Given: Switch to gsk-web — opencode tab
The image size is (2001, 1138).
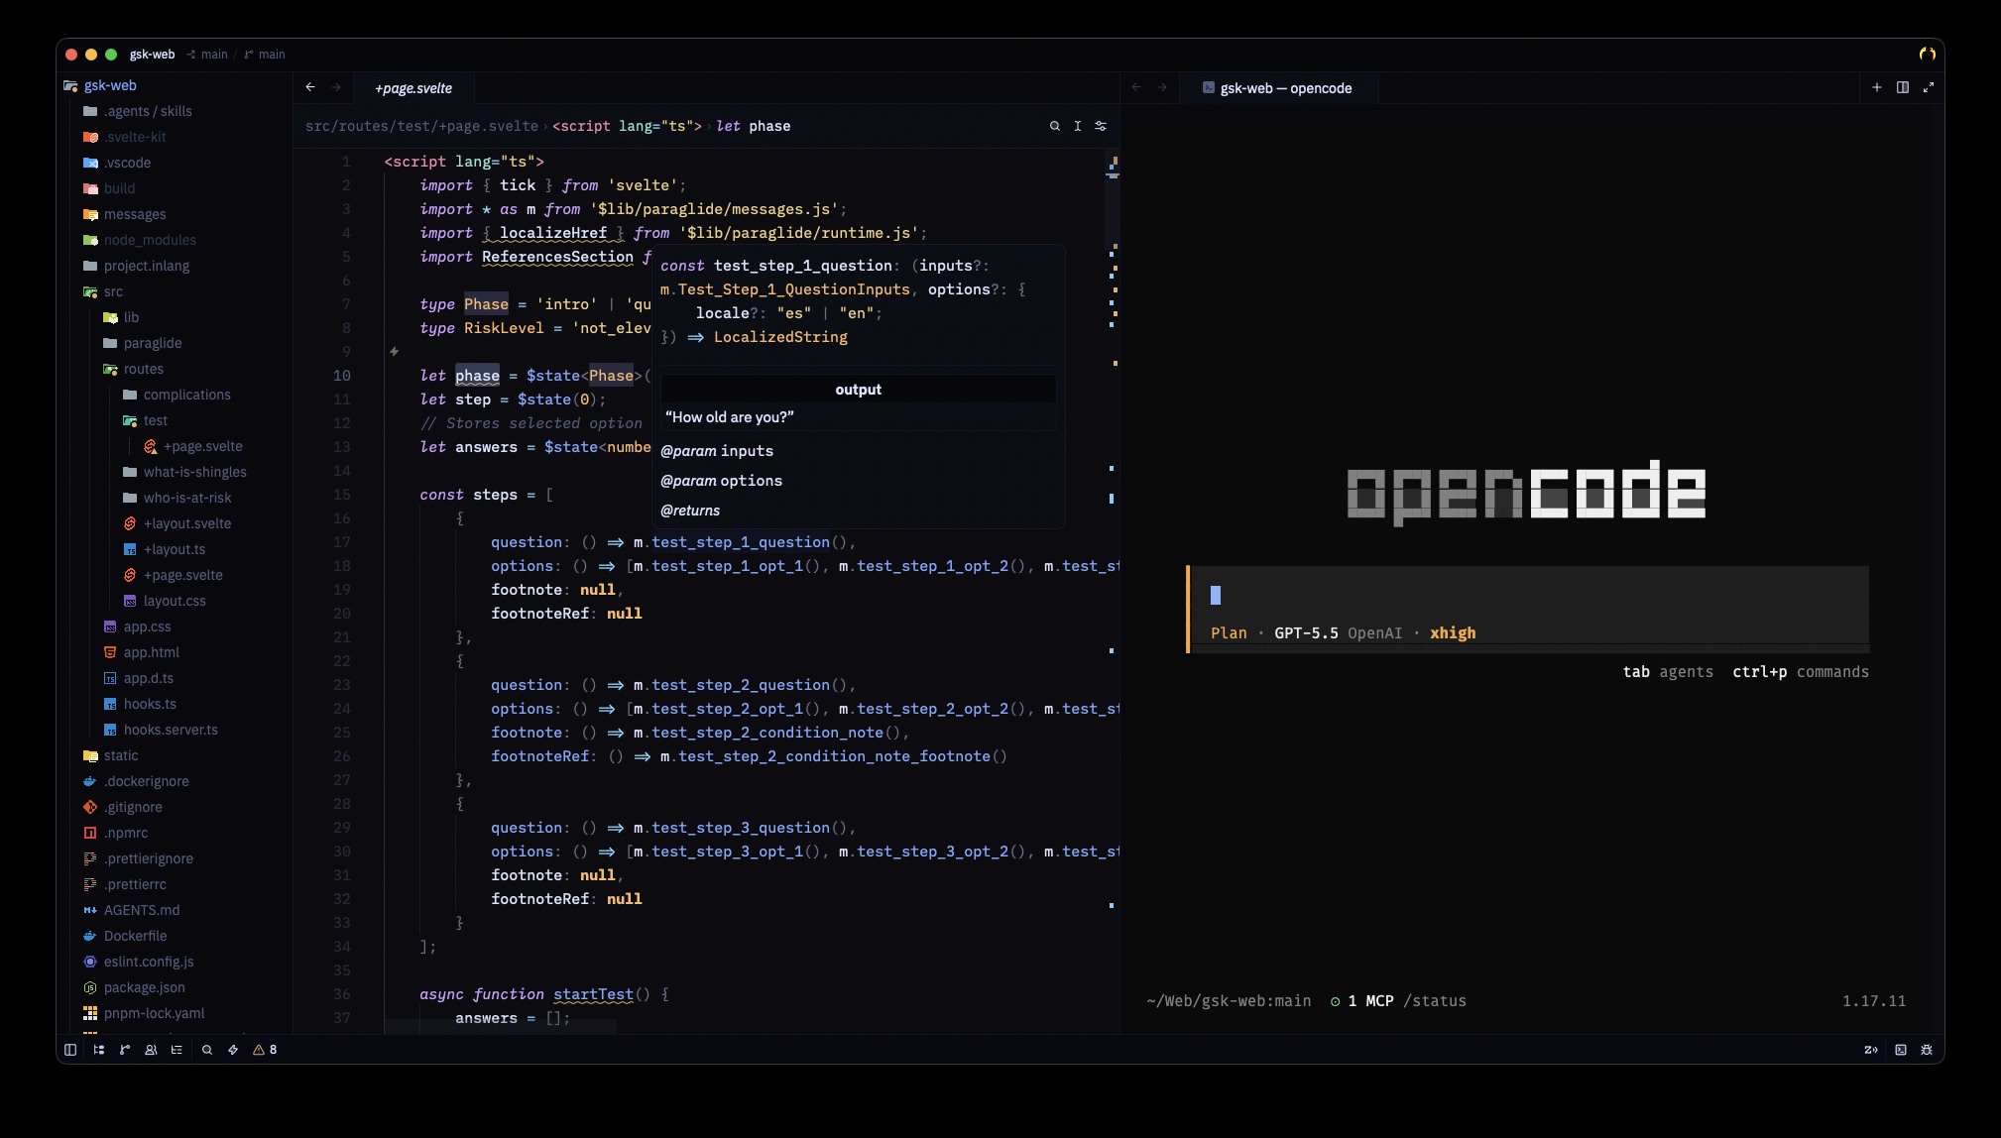Looking at the screenshot, I should point(1277,88).
